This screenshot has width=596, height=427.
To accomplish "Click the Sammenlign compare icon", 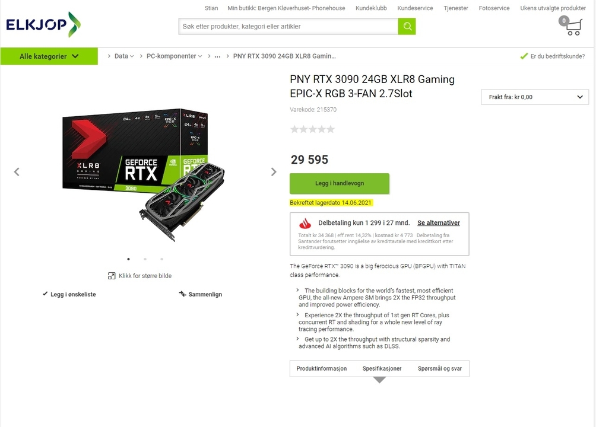I will (x=182, y=294).
